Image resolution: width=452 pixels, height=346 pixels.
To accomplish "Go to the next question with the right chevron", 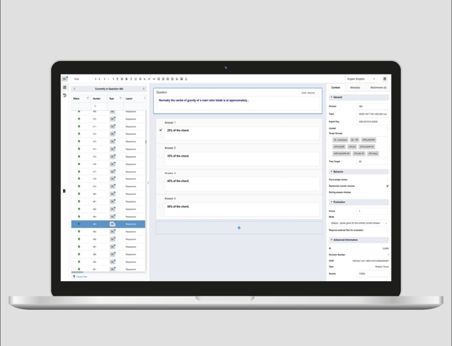I will coord(144,88).
